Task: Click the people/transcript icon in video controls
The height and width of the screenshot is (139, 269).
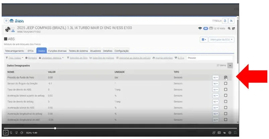Action: coord(214,133)
